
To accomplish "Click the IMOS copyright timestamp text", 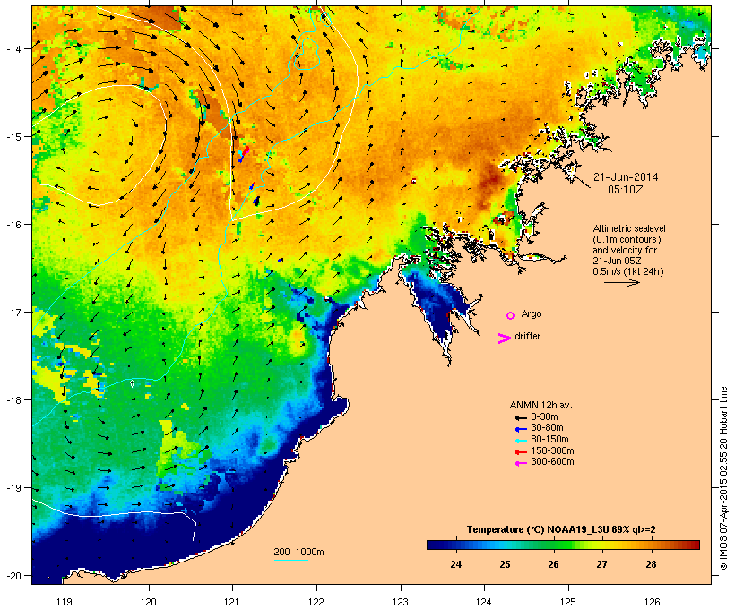I will [723, 478].
